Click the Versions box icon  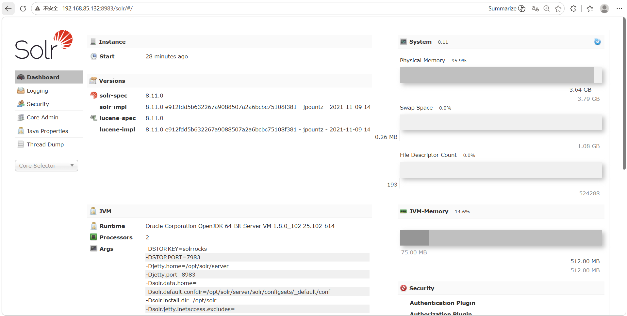pos(93,81)
